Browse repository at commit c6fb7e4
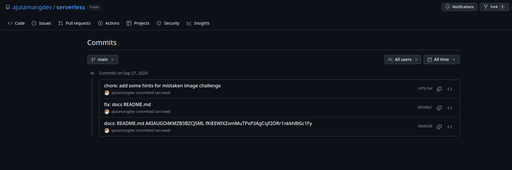 [450, 89]
